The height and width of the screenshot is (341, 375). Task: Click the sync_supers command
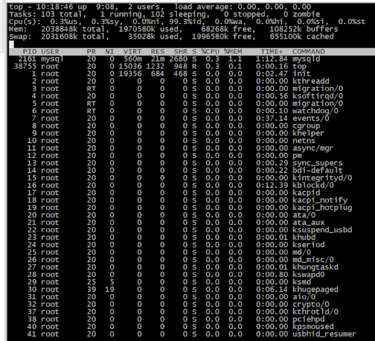317,163
